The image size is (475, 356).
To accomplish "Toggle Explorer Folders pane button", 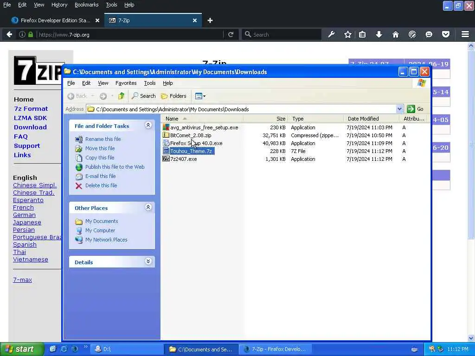I will coord(173,96).
